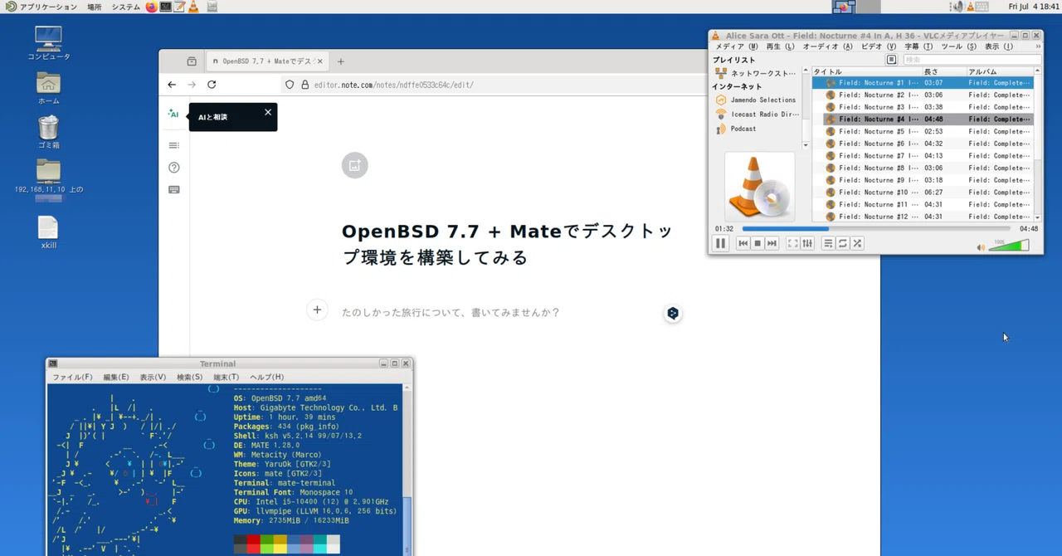
Task: Open the Terminal 検索(S) menu
Action: 189,377
